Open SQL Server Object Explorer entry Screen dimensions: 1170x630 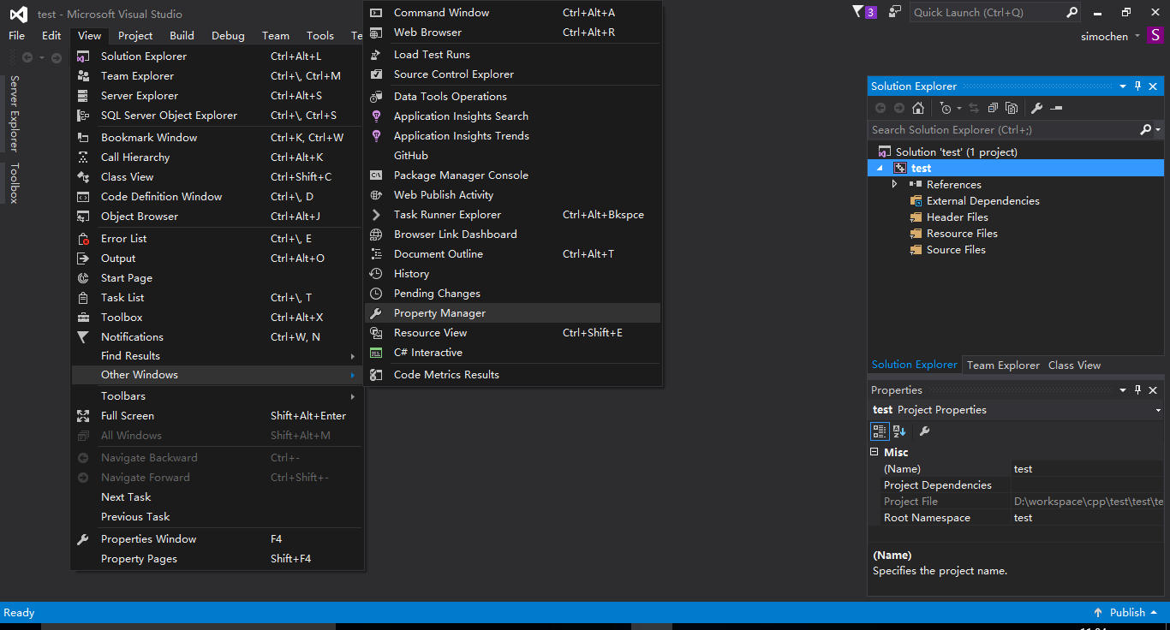pyautogui.click(x=218, y=116)
